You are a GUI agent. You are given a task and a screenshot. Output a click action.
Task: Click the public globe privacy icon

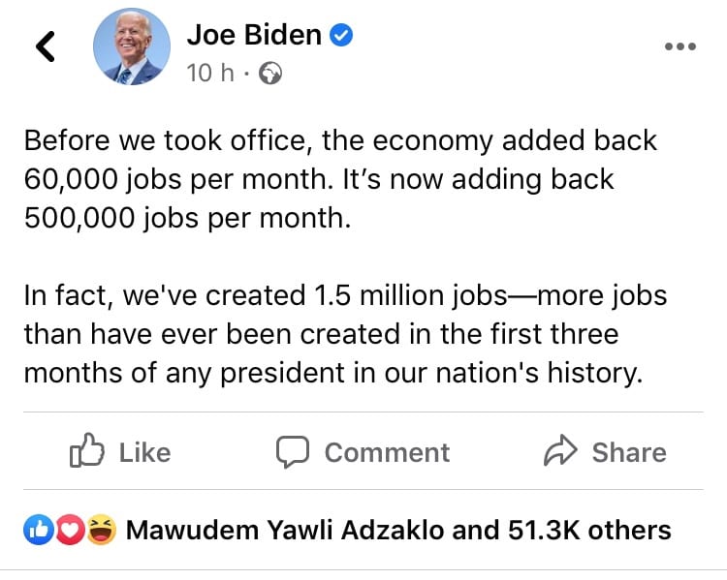click(269, 74)
